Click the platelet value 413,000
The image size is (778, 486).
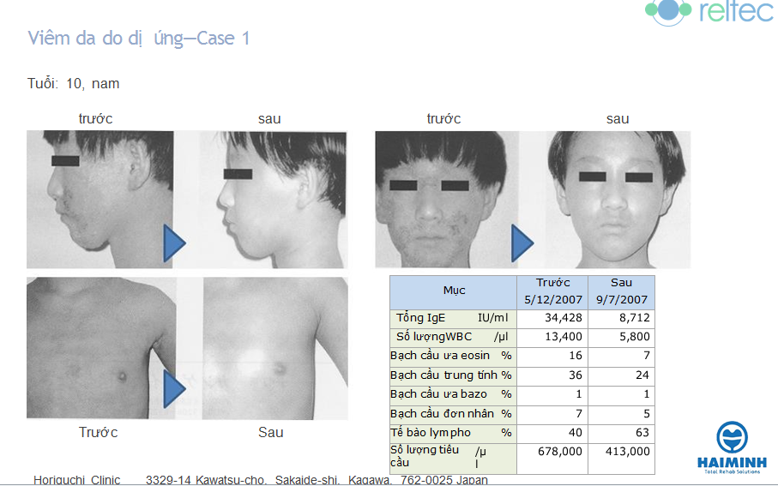[627, 451]
